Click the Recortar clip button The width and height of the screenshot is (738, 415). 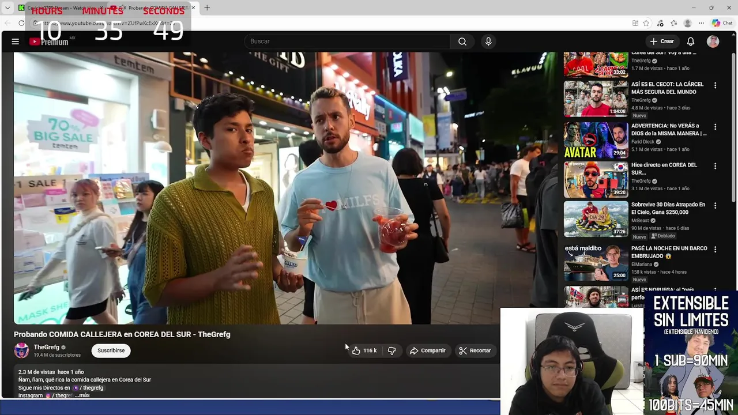click(x=475, y=350)
